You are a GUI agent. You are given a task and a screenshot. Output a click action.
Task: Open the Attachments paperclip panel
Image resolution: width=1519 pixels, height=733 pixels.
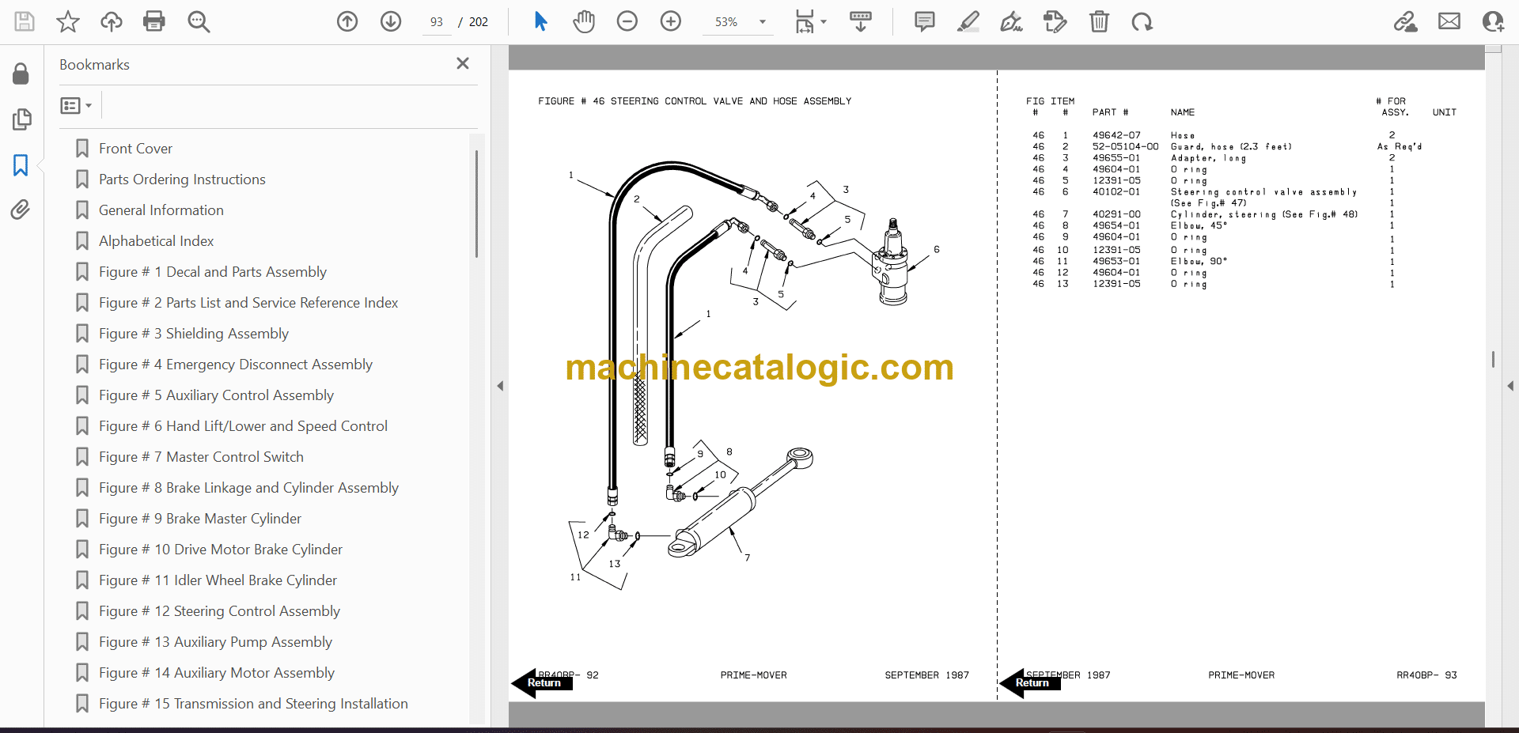(x=21, y=210)
